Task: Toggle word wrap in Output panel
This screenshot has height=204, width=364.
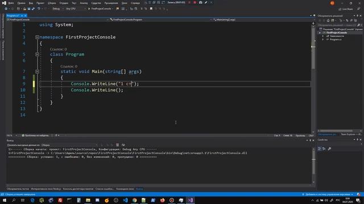Action: (123, 145)
